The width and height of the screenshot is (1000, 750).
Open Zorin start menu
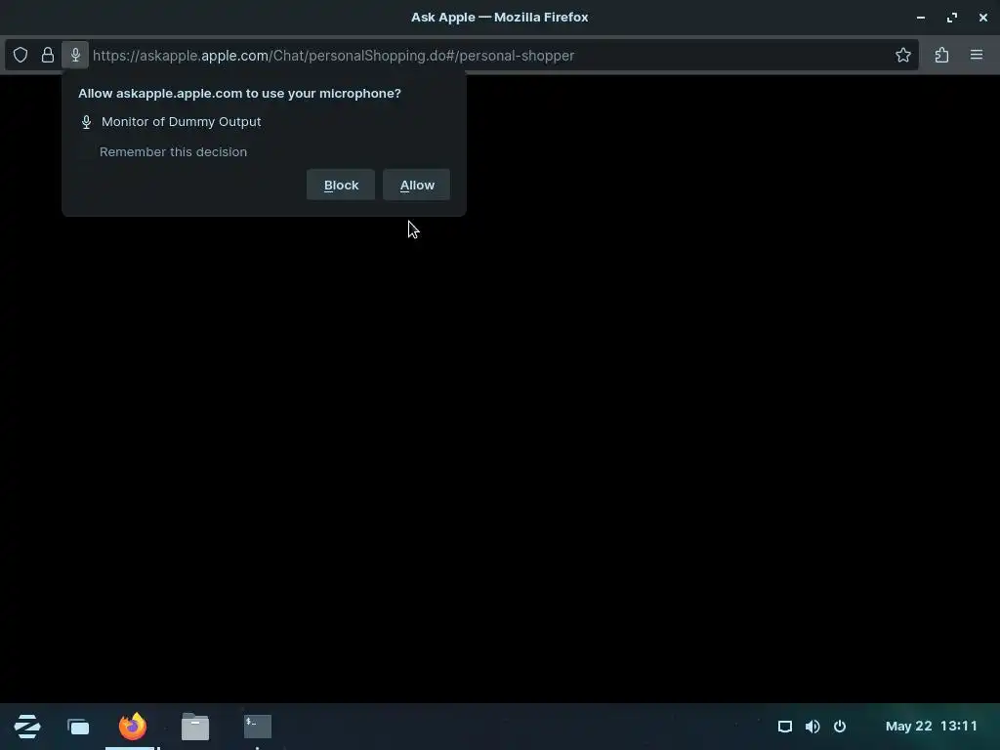pos(27,727)
